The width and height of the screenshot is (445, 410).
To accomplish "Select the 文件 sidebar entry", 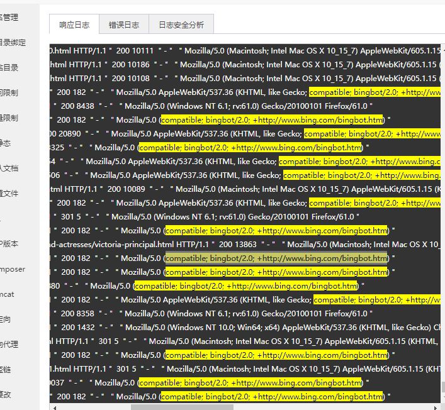I will click(9, 194).
